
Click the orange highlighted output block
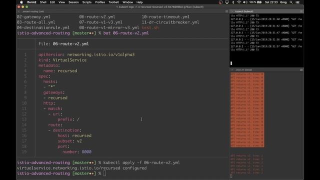pos(247,110)
